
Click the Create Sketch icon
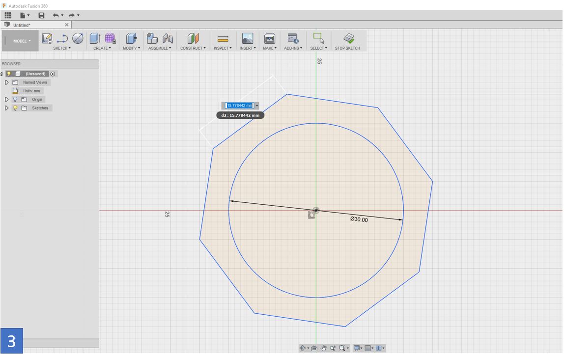47,38
